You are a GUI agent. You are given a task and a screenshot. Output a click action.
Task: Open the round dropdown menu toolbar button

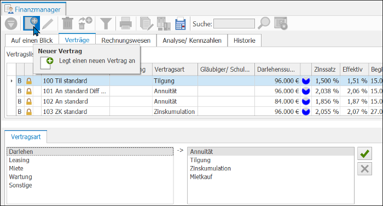coord(11,24)
